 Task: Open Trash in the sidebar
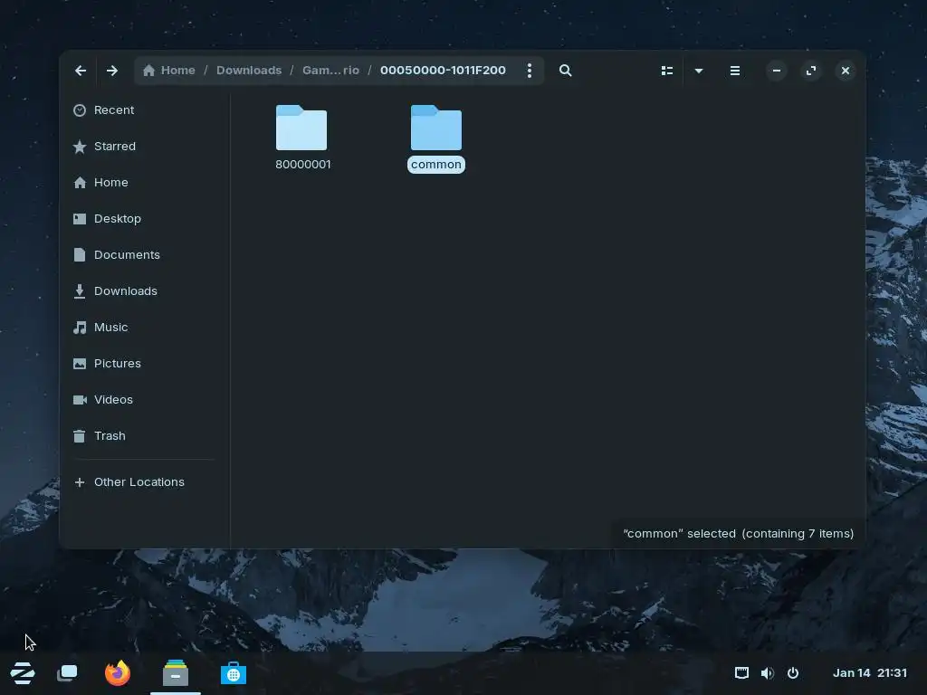[x=144, y=435]
